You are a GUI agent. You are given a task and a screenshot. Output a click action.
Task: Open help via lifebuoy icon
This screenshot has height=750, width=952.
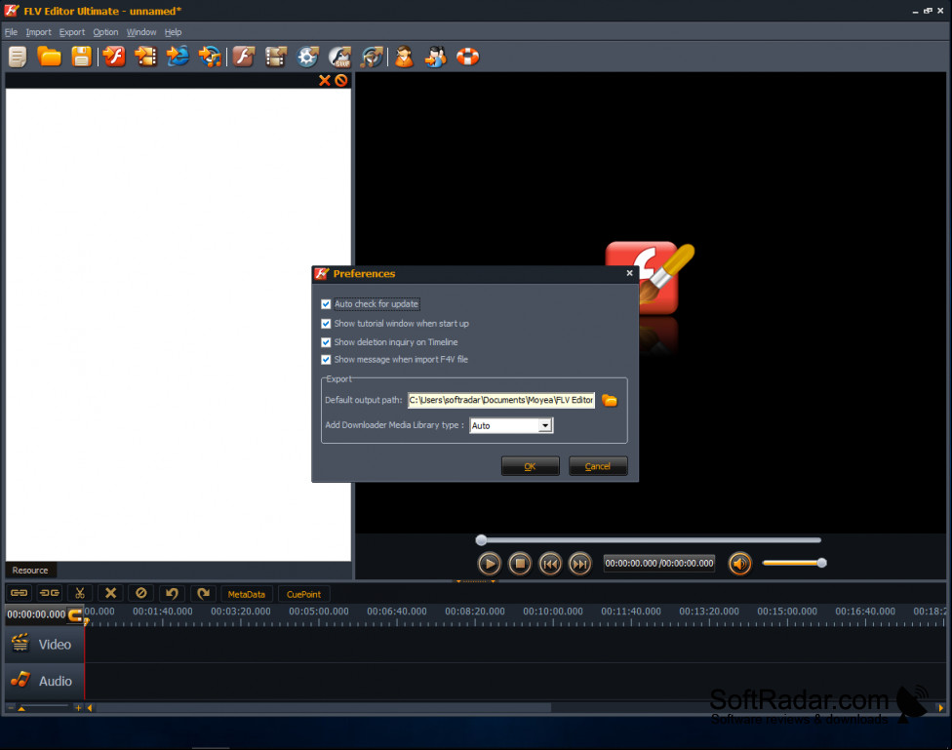[467, 57]
